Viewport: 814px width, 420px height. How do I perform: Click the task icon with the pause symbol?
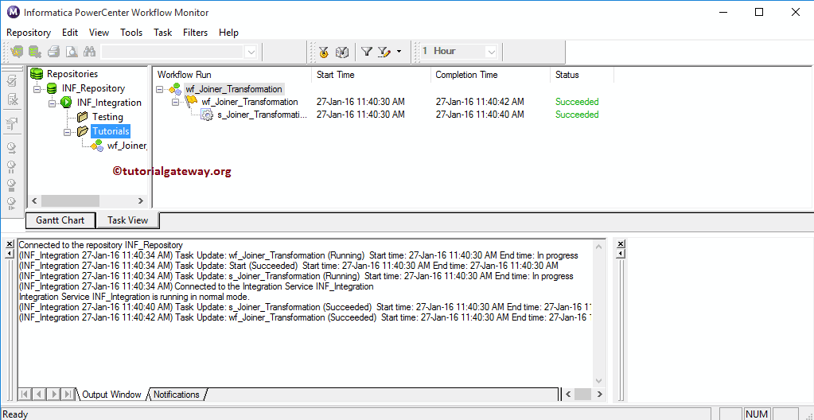11,167
